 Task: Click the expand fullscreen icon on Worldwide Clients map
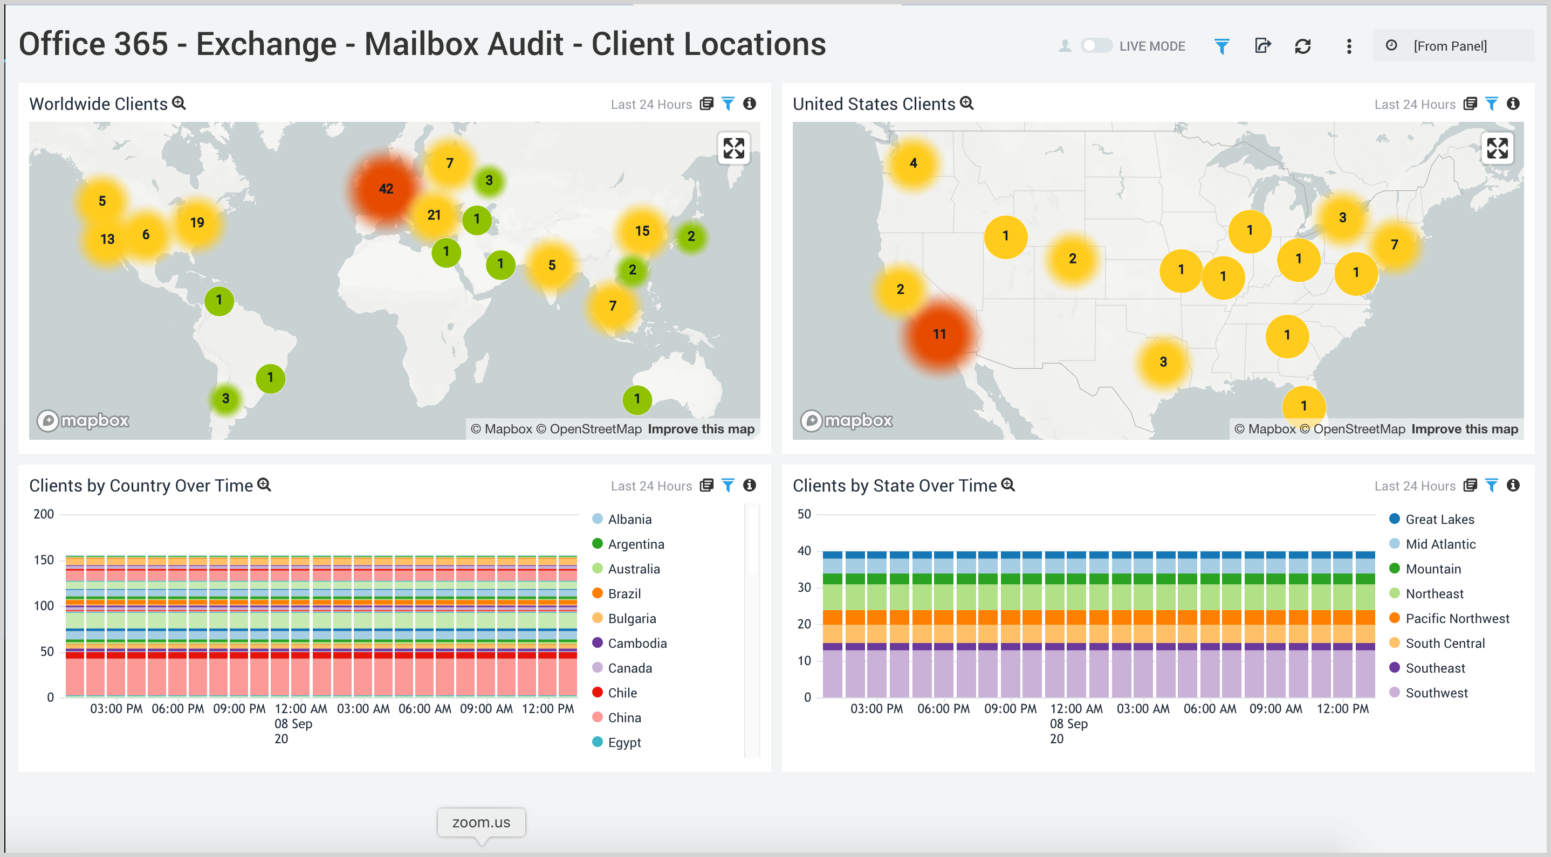click(x=735, y=148)
